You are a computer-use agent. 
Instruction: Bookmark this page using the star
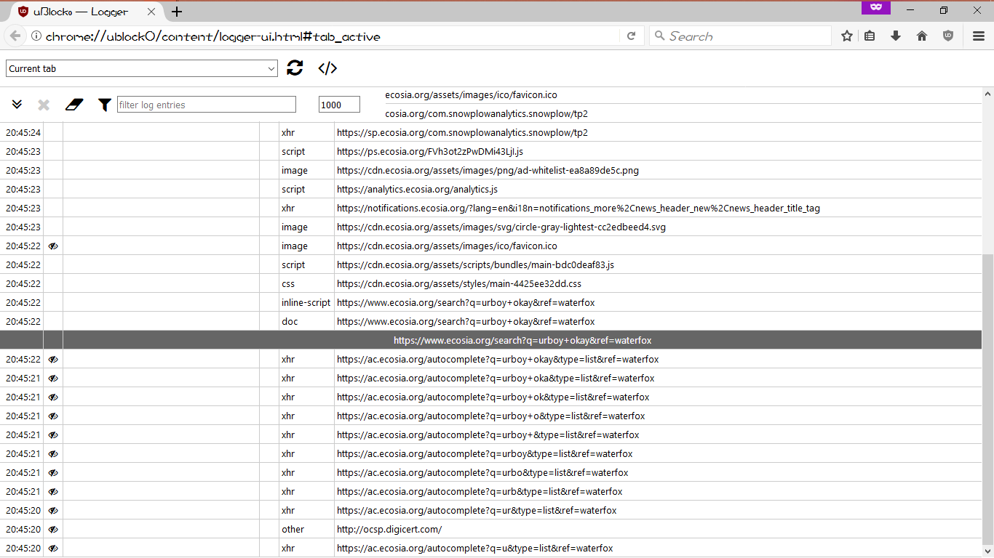[x=846, y=35]
